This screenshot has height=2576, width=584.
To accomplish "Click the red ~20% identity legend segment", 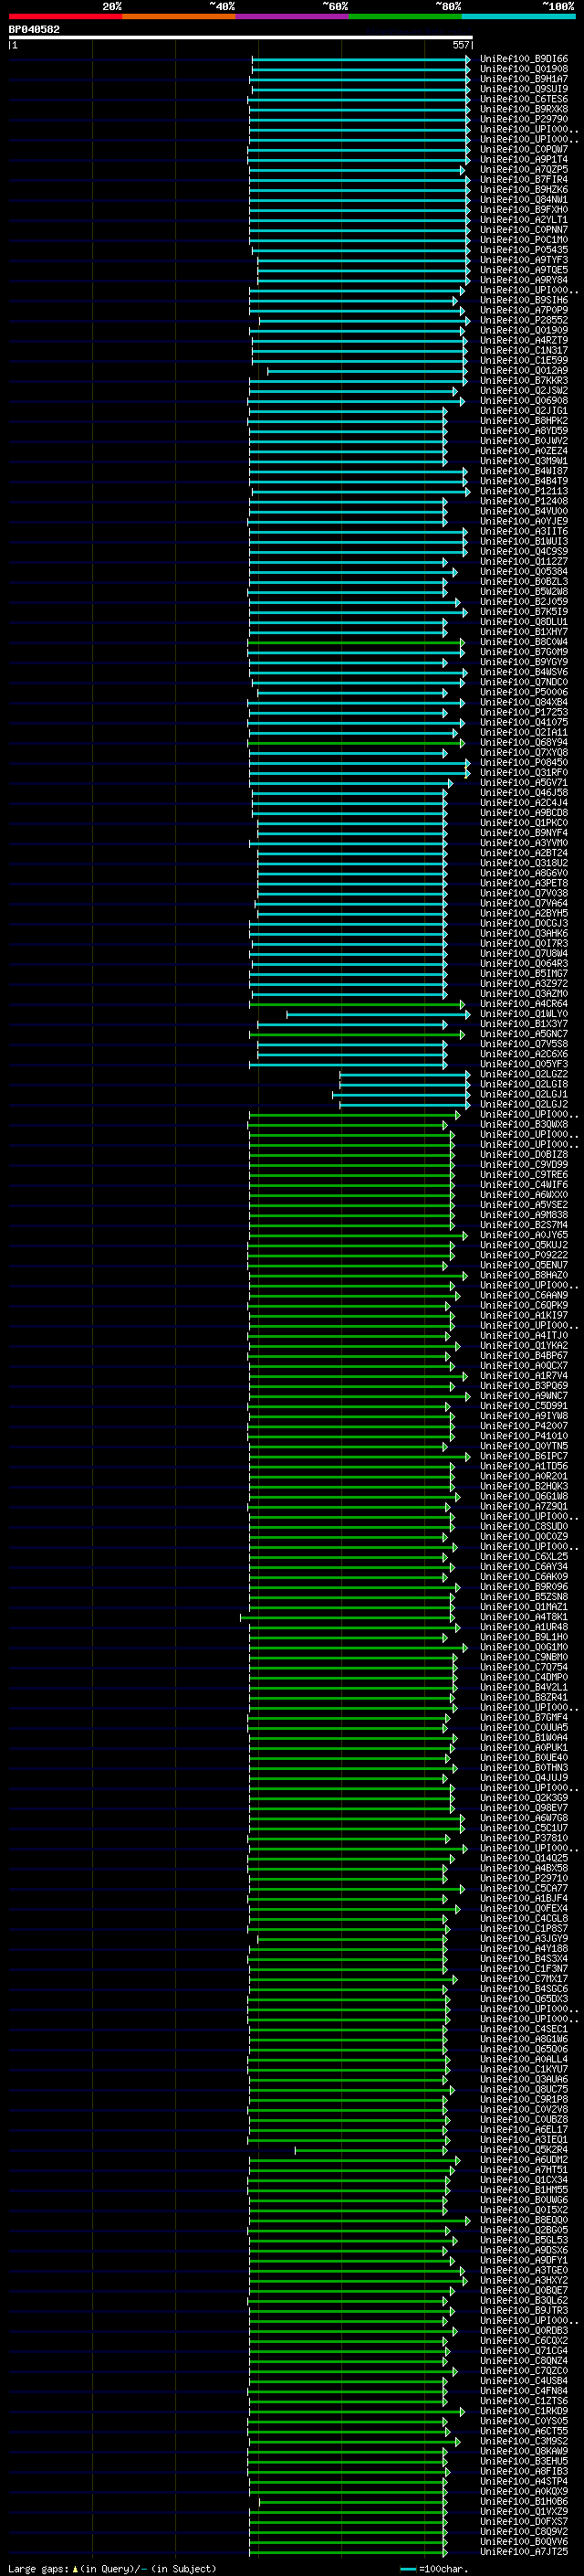I will pos(65,16).
